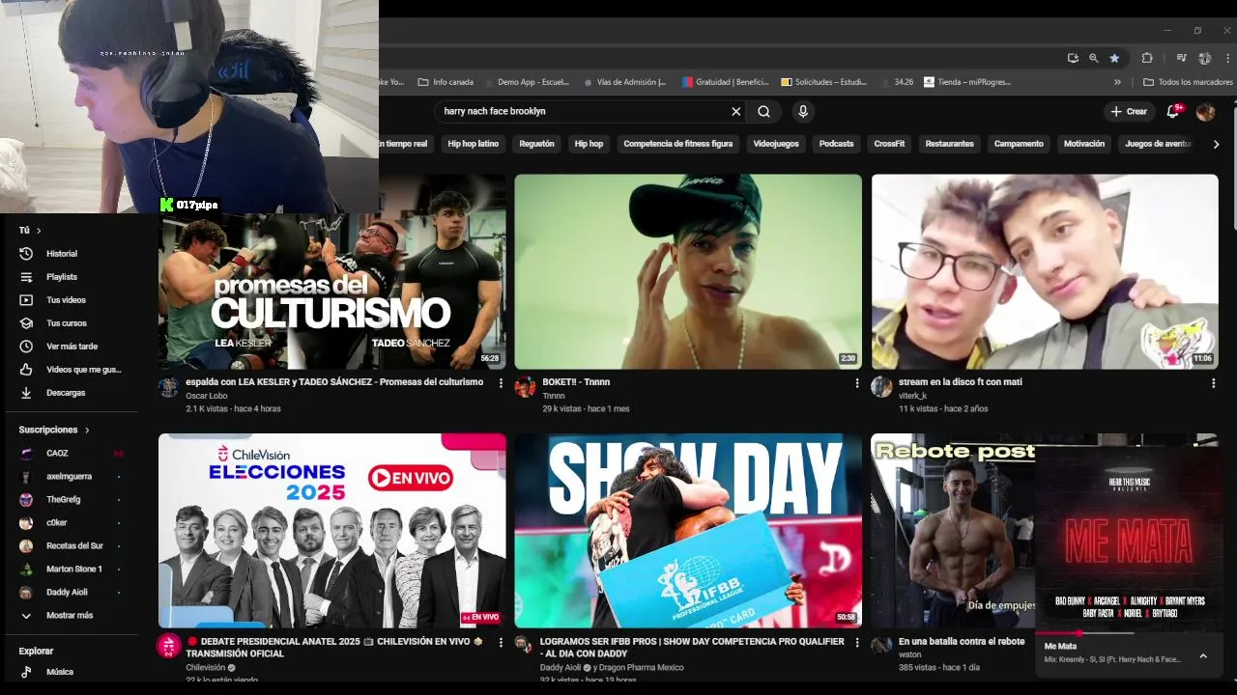Open YouTube notifications bell
1237x695 pixels.
click(x=1173, y=111)
